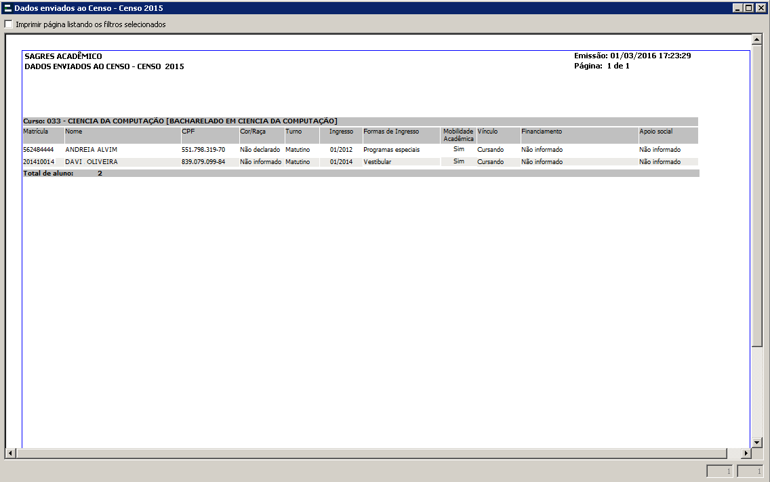The width and height of the screenshot is (770, 482).
Task: Click the Nome column header
Action: pos(73,132)
